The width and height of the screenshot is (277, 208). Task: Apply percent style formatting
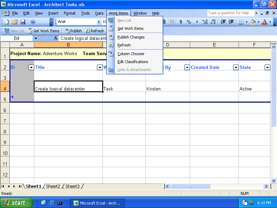(189, 22)
